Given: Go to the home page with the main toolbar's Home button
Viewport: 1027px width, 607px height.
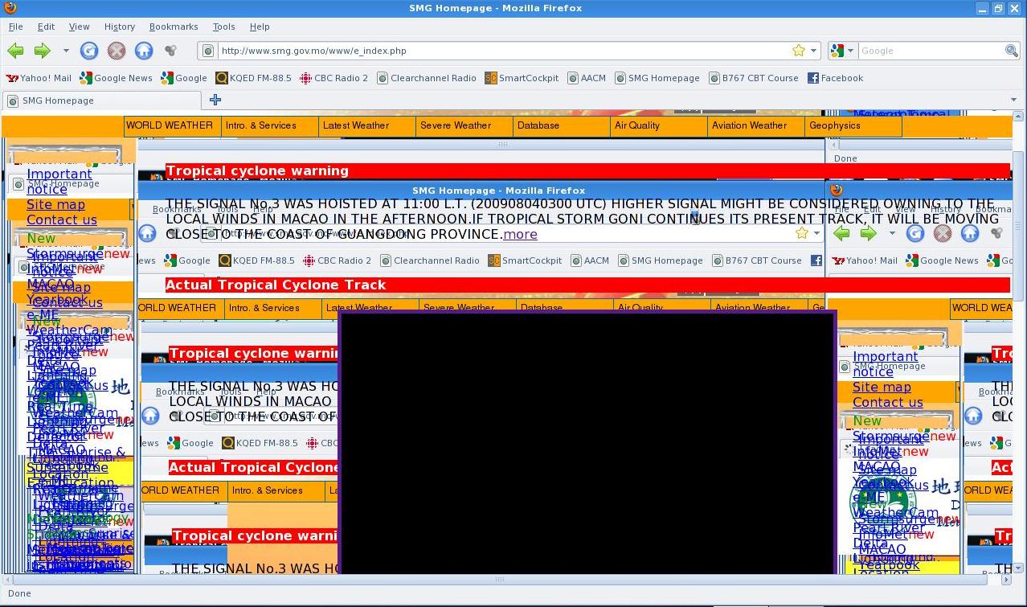Looking at the screenshot, I should click(x=143, y=51).
